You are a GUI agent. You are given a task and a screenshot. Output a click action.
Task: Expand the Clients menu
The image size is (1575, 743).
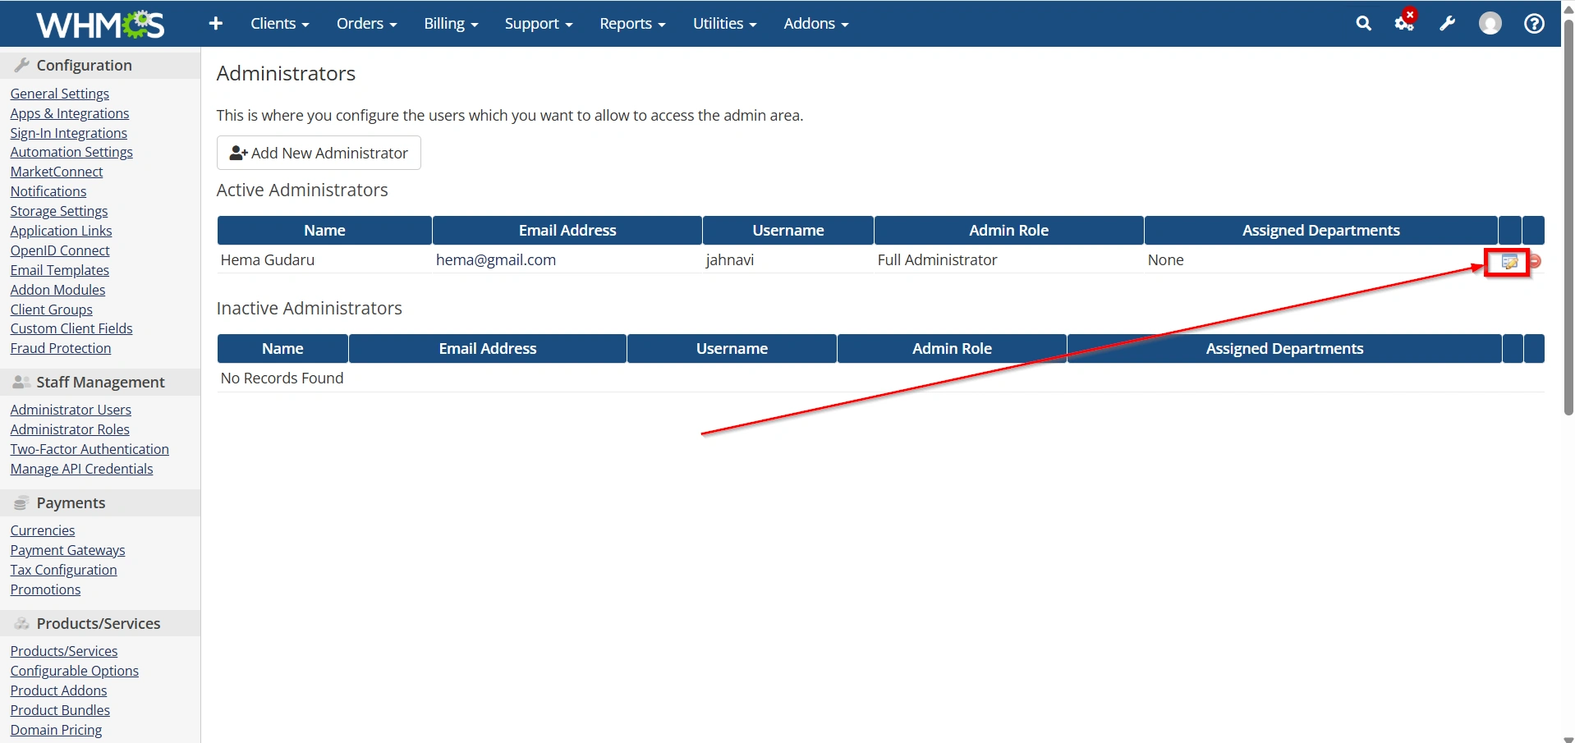[x=279, y=24]
